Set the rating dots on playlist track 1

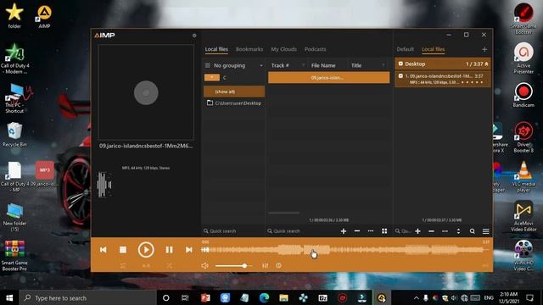tap(472, 82)
